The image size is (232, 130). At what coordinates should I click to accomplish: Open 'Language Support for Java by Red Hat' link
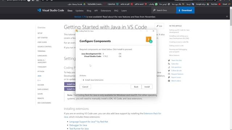[x=88, y=122]
